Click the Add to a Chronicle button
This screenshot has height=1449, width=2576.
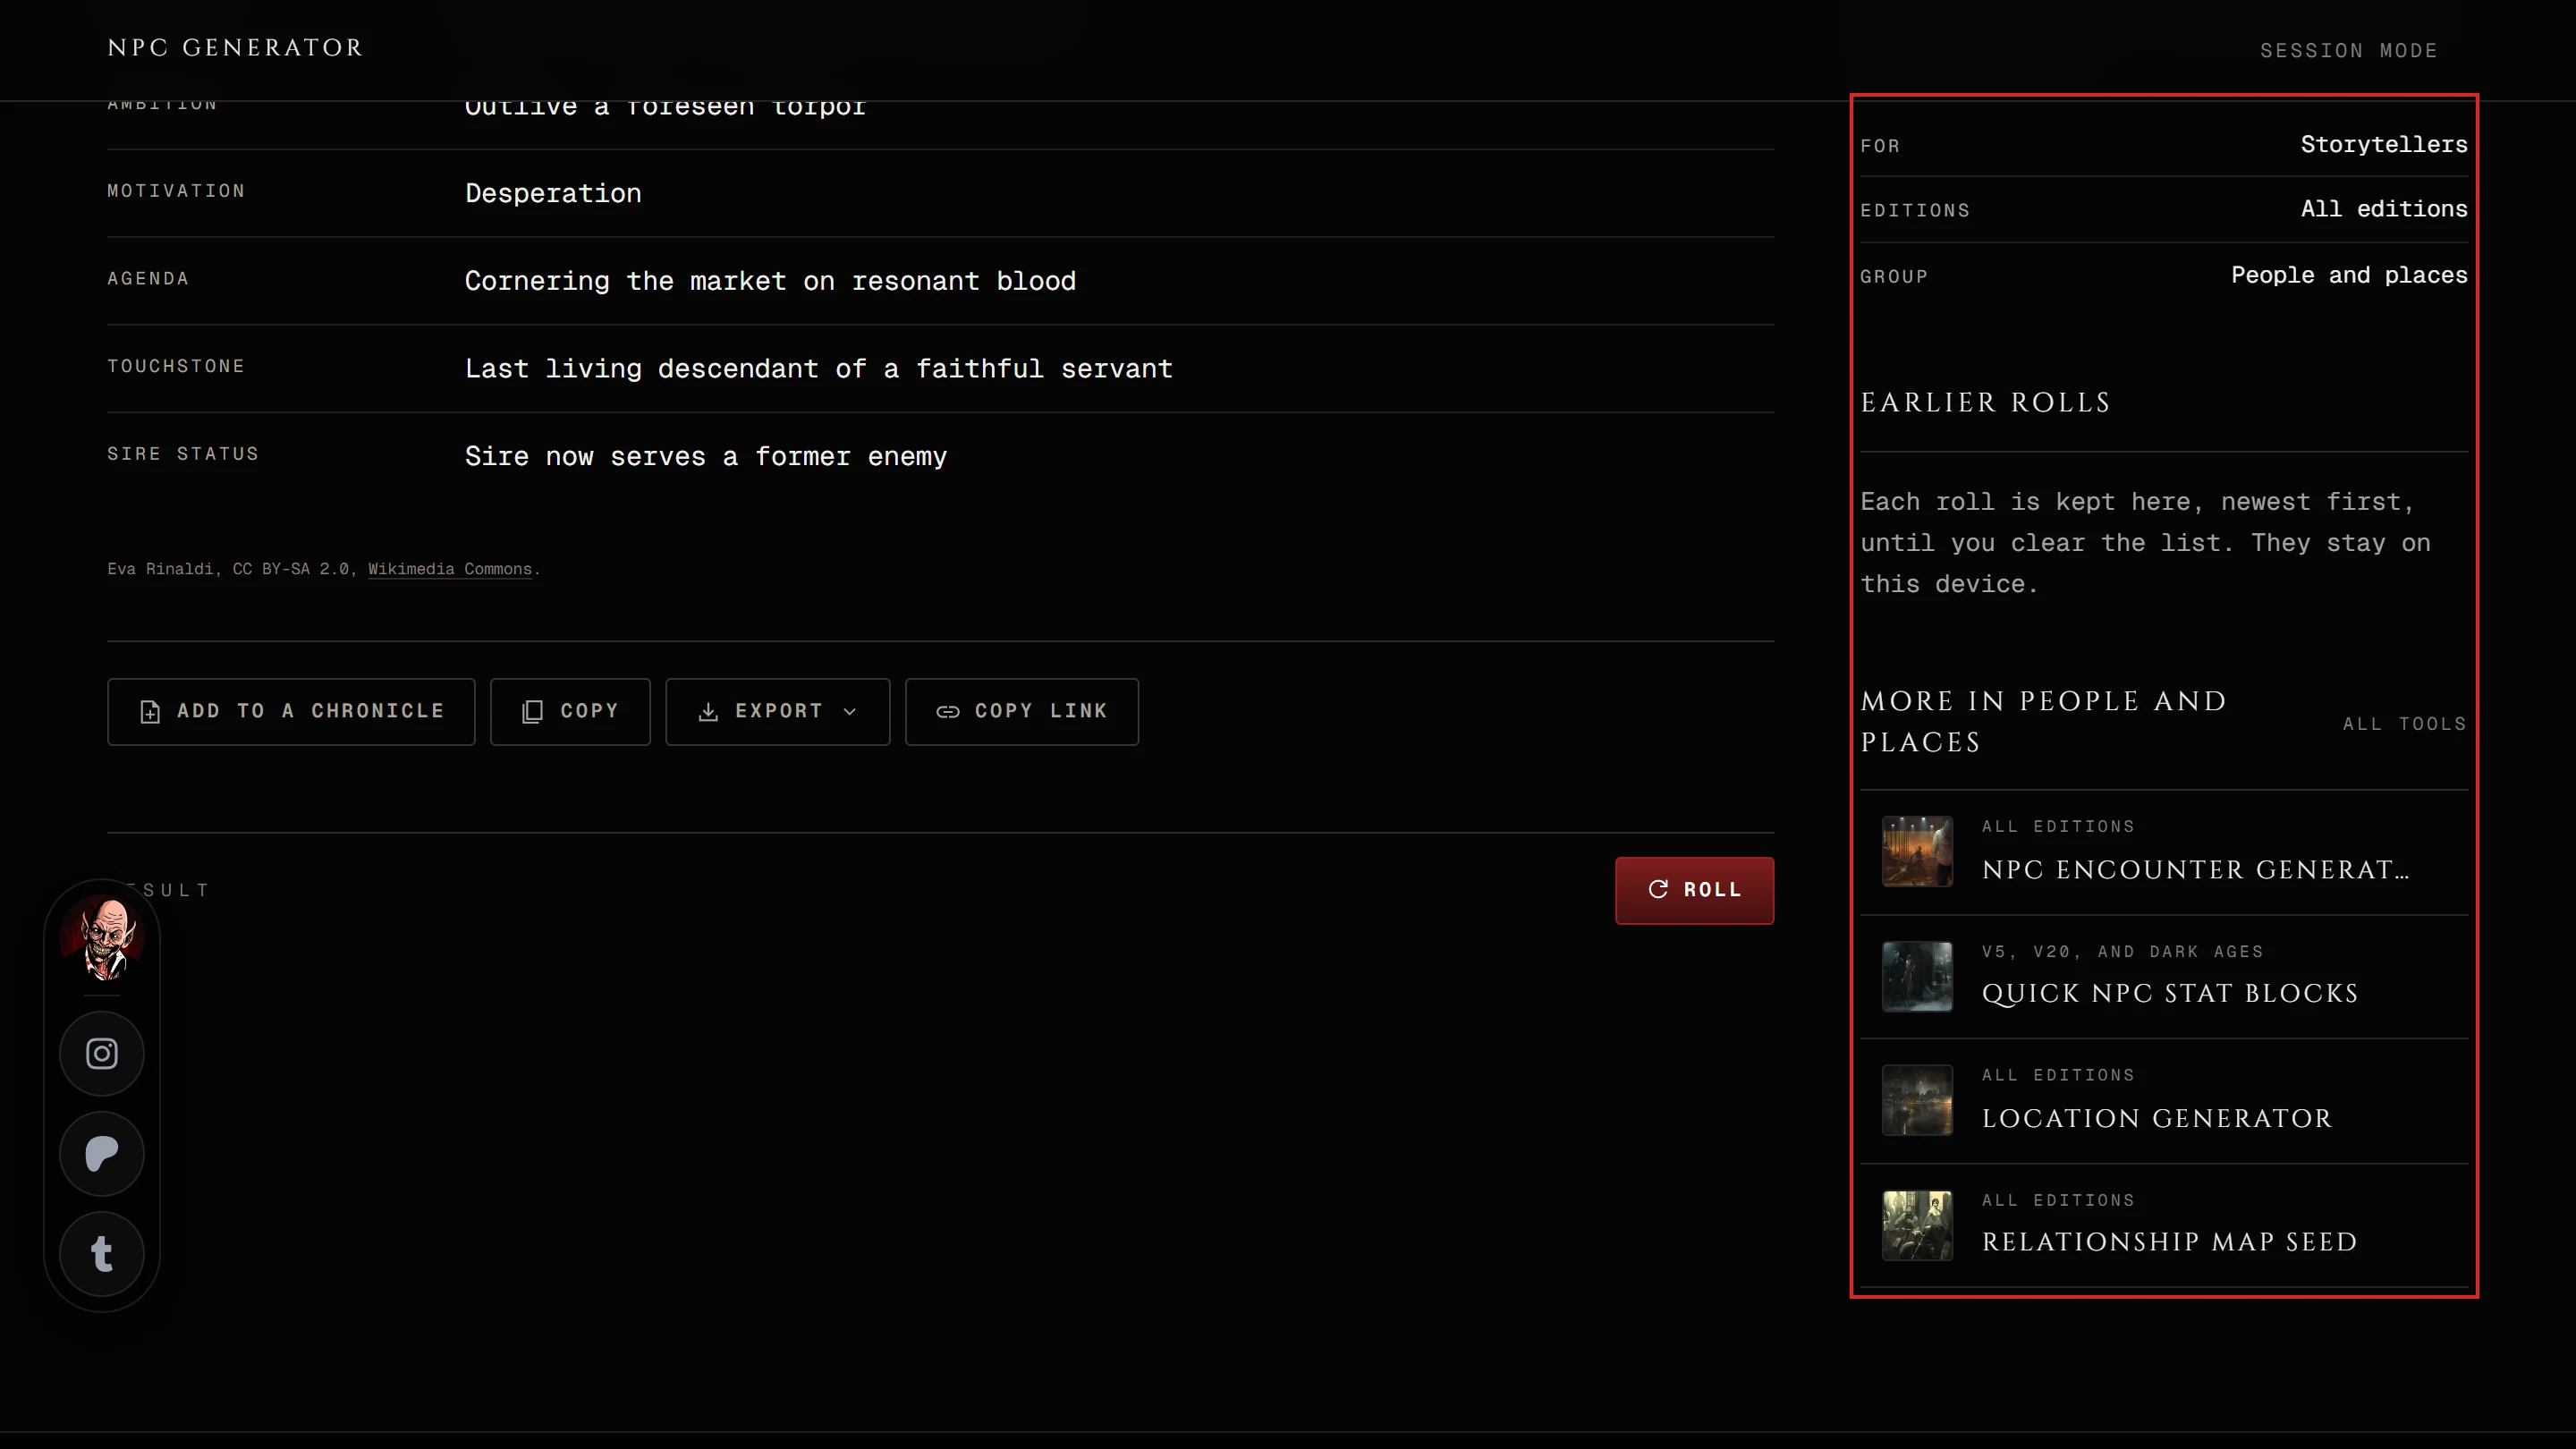[x=291, y=711]
